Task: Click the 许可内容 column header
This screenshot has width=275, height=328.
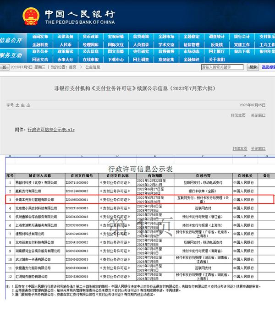Action: 203,176
